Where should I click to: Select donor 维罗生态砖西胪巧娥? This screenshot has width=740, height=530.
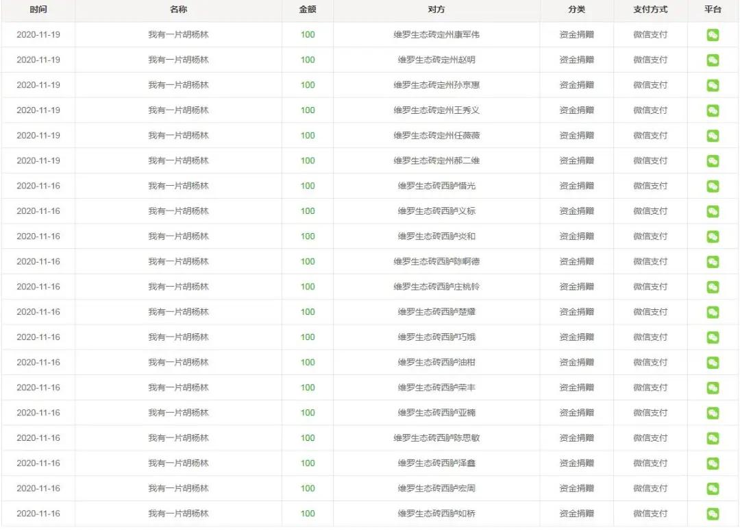pyautogui.click(x=436, y=337)
